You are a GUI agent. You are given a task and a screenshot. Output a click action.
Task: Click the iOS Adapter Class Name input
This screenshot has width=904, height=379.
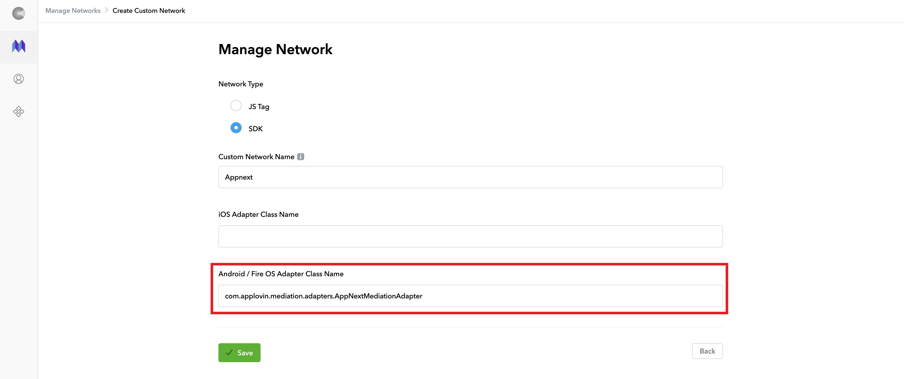click(x=470, y=236)
